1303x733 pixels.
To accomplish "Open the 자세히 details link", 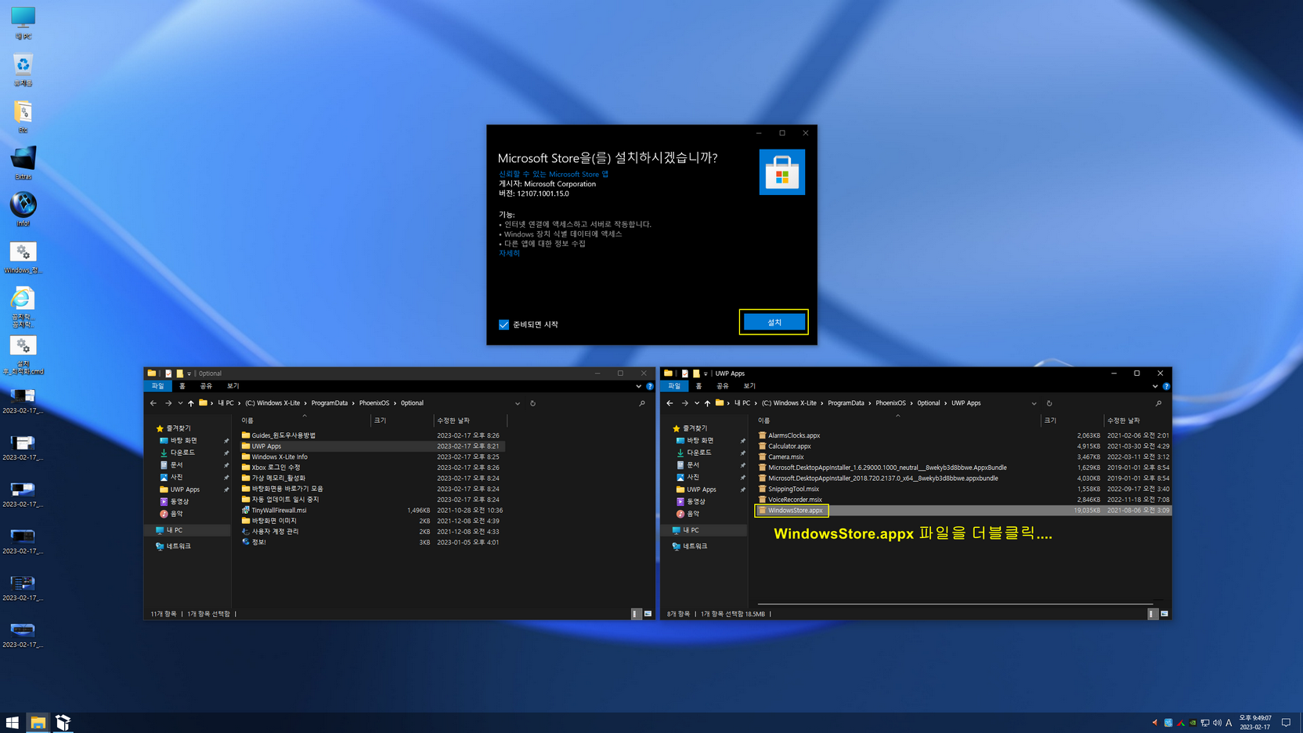I will pos(509,253).
